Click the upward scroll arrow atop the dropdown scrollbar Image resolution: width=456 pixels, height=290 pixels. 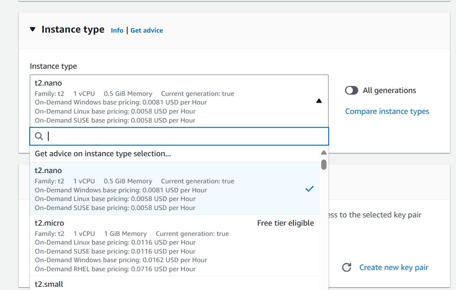point(324,152)
